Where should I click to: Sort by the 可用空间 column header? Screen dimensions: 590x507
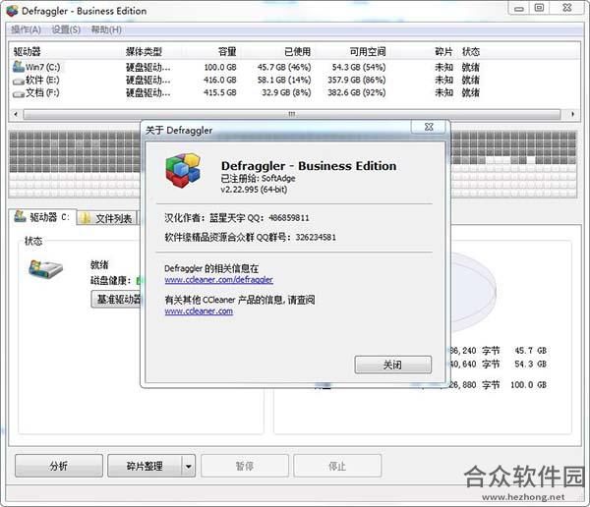(x=368, y=51)
